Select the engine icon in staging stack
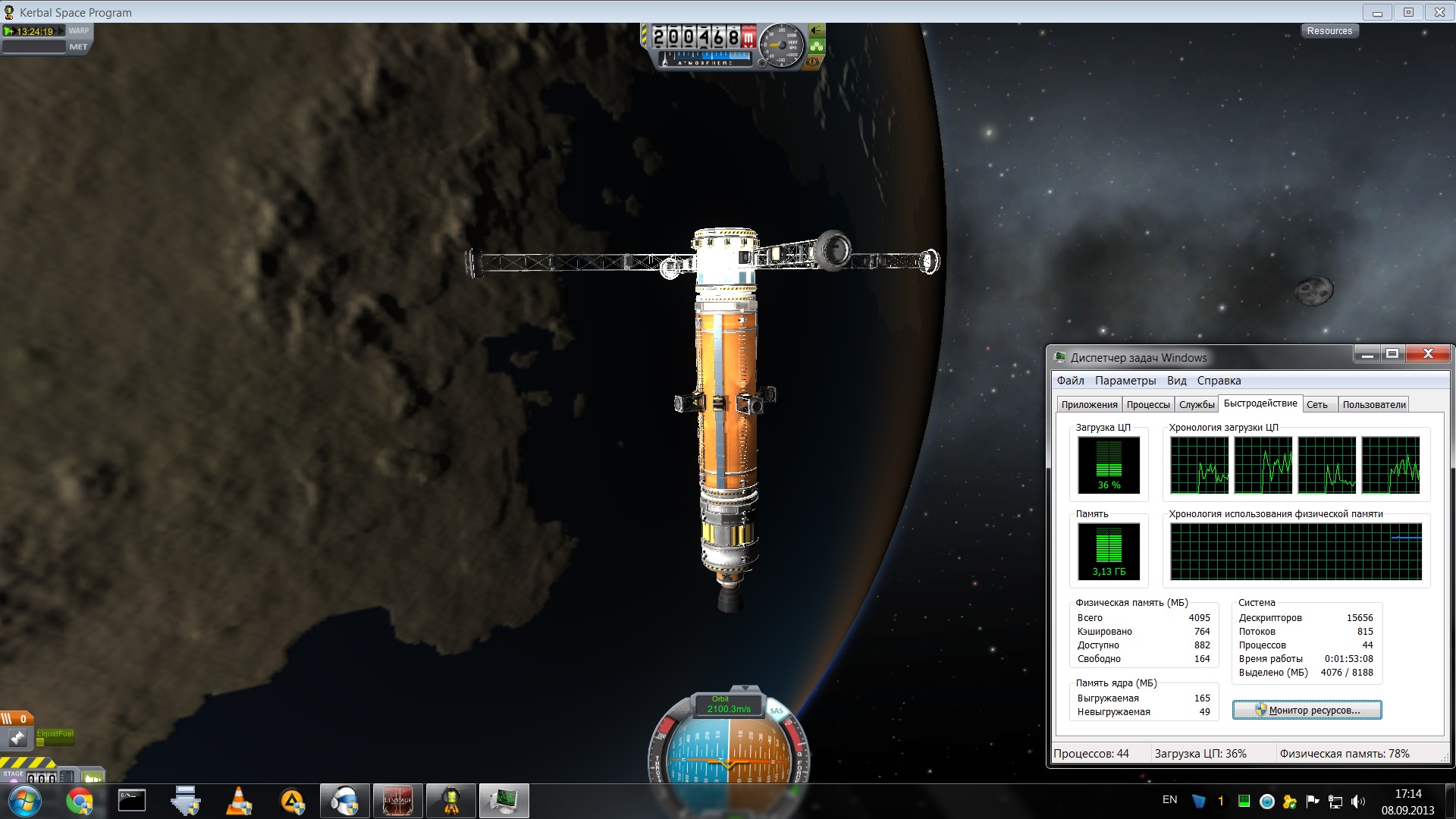The image size is (1456, 819). (17, 737)
